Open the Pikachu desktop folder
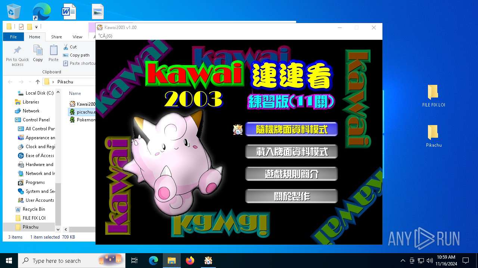The height and width of the screenshot is (268, 478). pyautogui.click(x=434, y=136)
